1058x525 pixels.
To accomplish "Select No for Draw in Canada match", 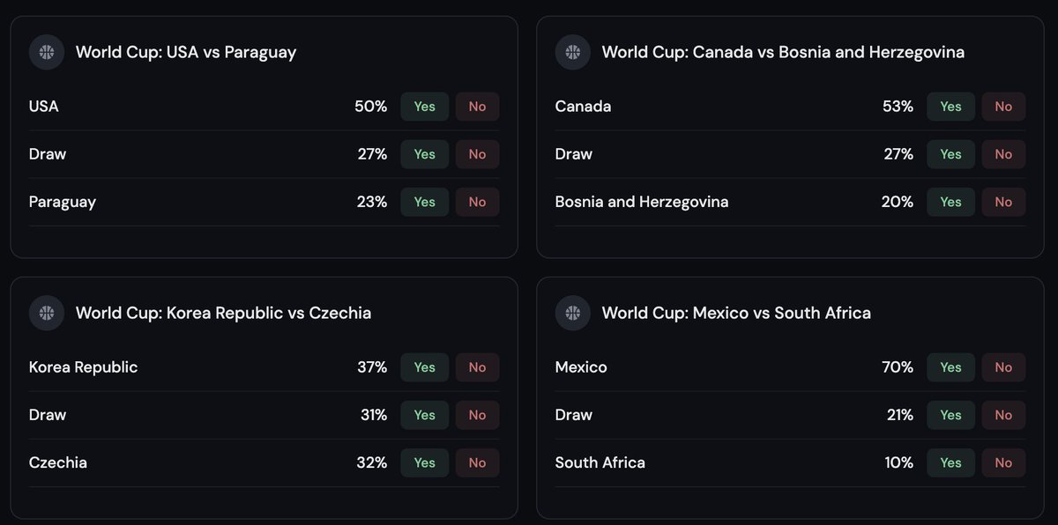I will [x=1003, y=154].
